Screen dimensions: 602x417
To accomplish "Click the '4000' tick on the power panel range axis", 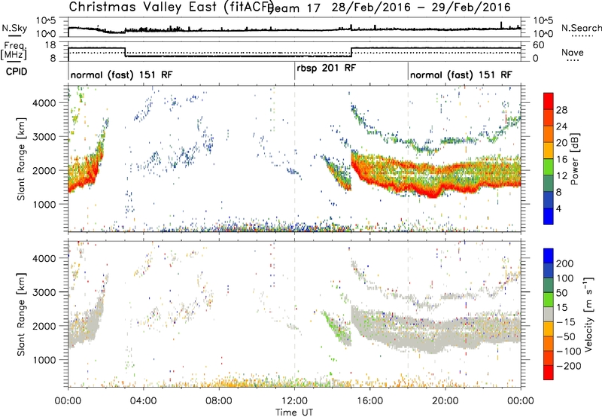I will point(44,103).
